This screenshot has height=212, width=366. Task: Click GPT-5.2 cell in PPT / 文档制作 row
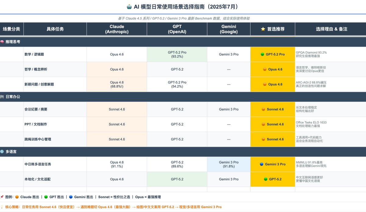[x=177, y=124]
